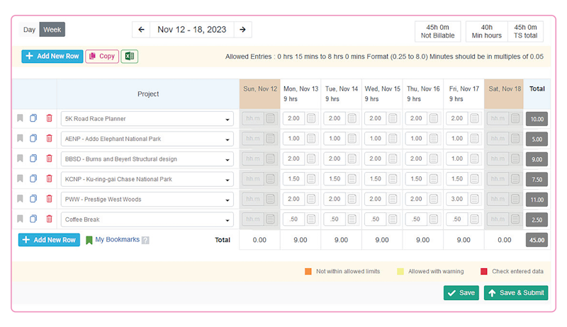The image size is (567, 327).
Task: Bookmark the AENP Addo Elephant row
Action: click(x=21, y=138)
